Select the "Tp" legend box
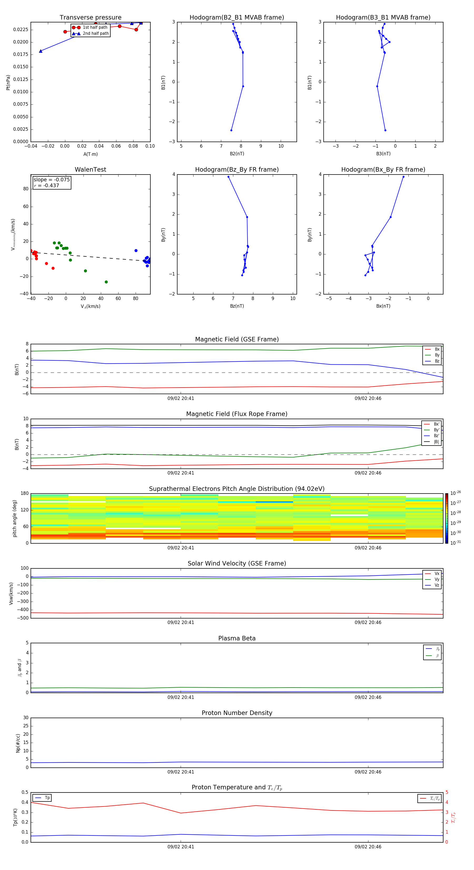This screenshot has width=474, height=870. pos(42,798)
